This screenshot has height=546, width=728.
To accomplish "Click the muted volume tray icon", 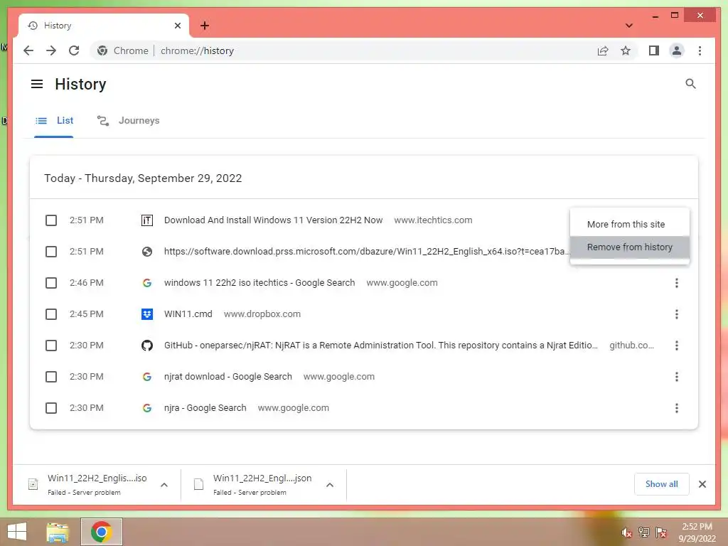I will click(626, 532).
